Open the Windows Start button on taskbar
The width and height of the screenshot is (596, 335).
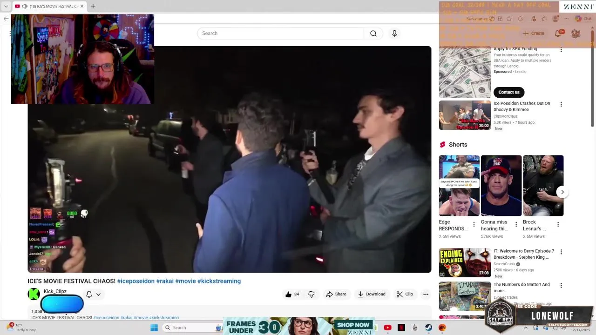(x=154, y=328)
